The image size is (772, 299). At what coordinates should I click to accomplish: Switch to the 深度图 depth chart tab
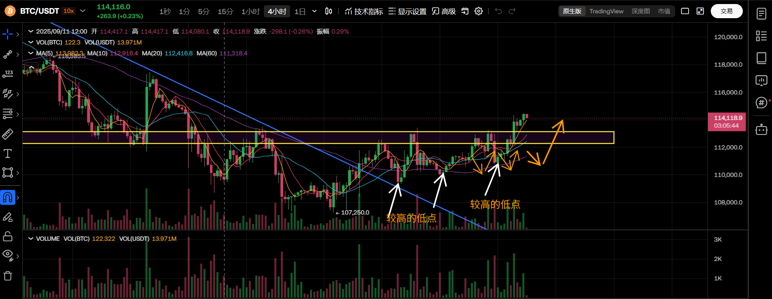coord(640,11)
